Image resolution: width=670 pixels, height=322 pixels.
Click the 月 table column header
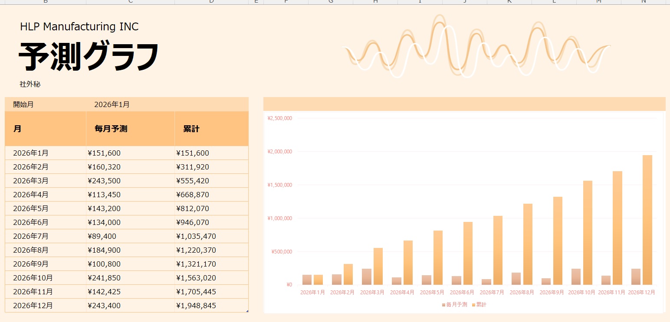17,129
